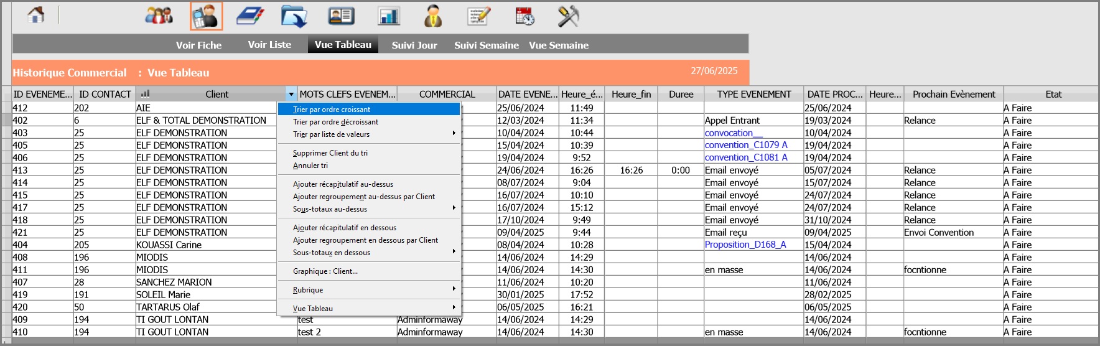Select the commercial history phone-person icon
The height and width of the screenshot is (346, 1100).
tap(206, 16)
